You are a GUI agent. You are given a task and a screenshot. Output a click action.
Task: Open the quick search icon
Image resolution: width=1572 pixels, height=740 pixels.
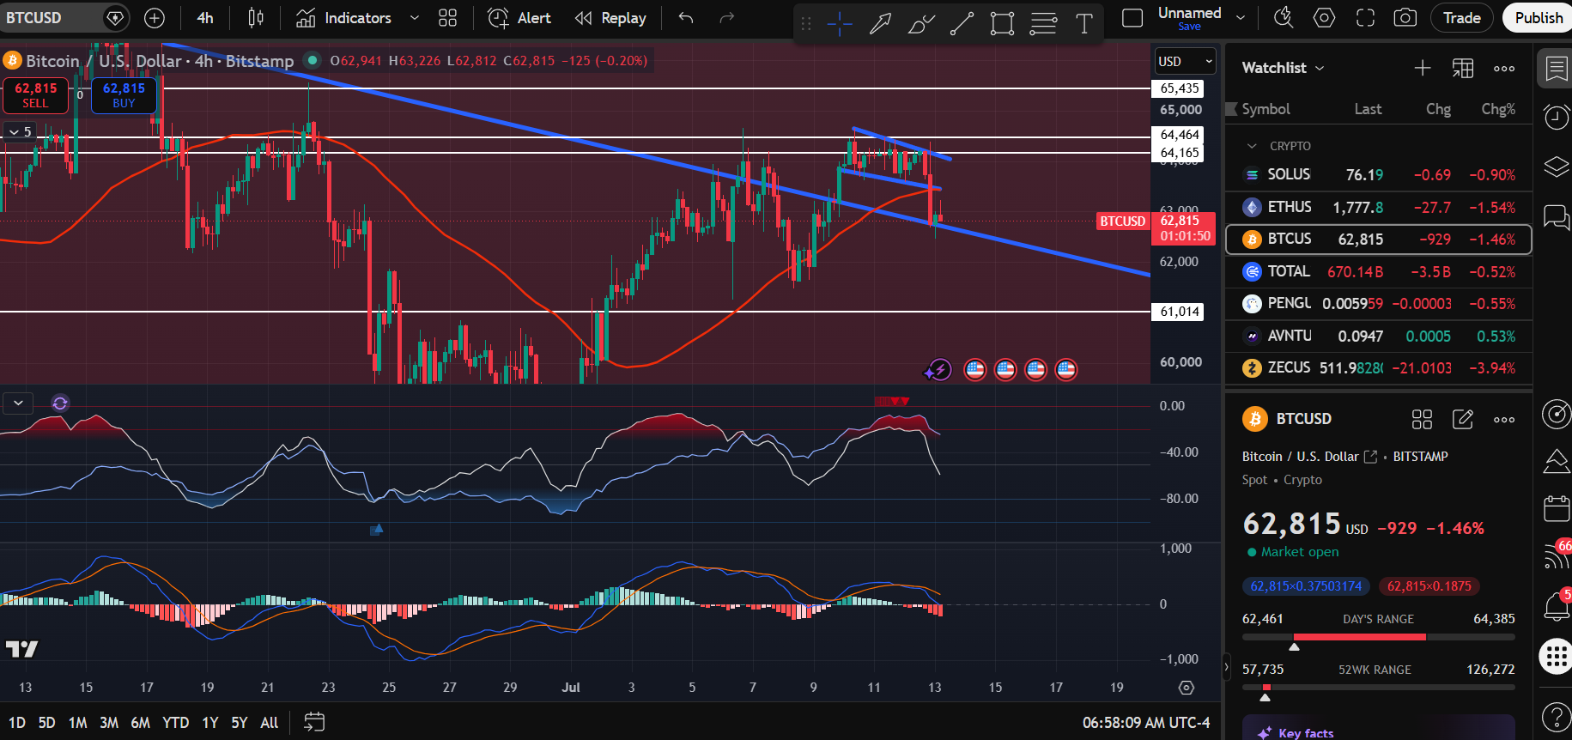click(x=1284, y=18)
